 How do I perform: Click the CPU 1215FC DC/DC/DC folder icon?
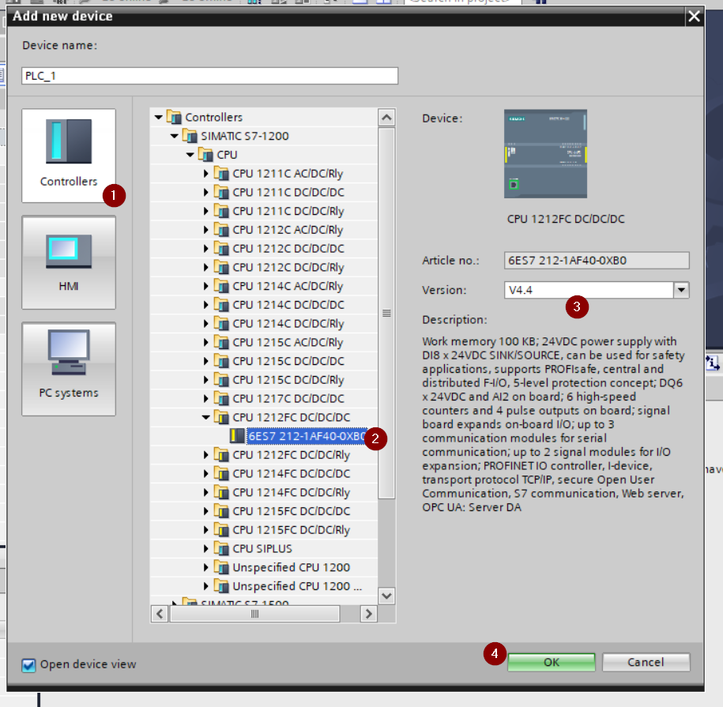[x=221, y=511]
